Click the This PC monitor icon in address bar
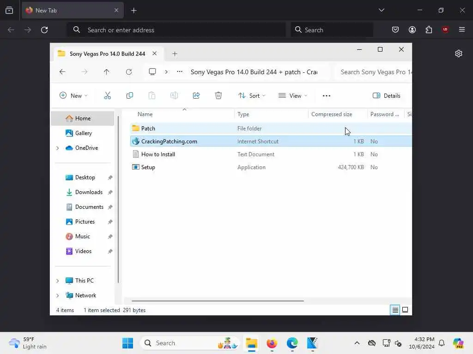473x354 pixels. pyautogui.click(x=152, y=72)
